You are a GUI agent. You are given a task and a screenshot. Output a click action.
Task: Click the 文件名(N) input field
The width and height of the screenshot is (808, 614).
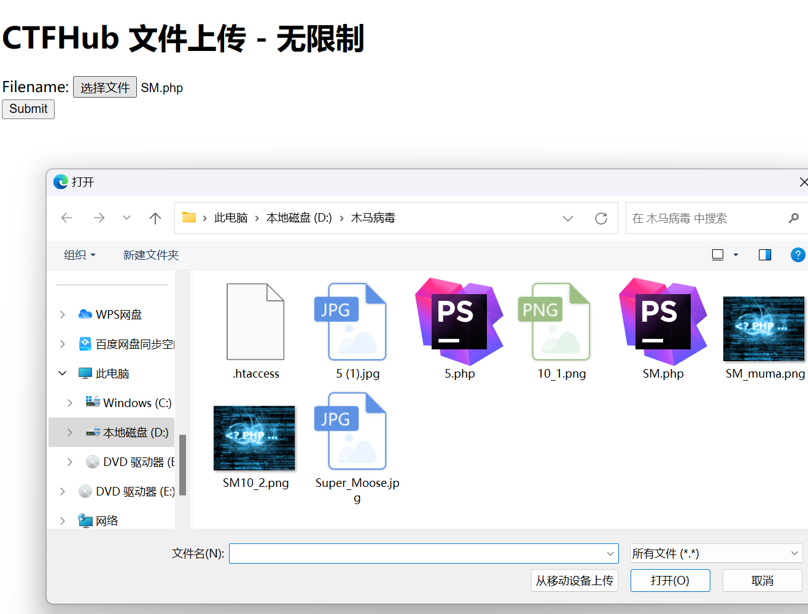424,553
